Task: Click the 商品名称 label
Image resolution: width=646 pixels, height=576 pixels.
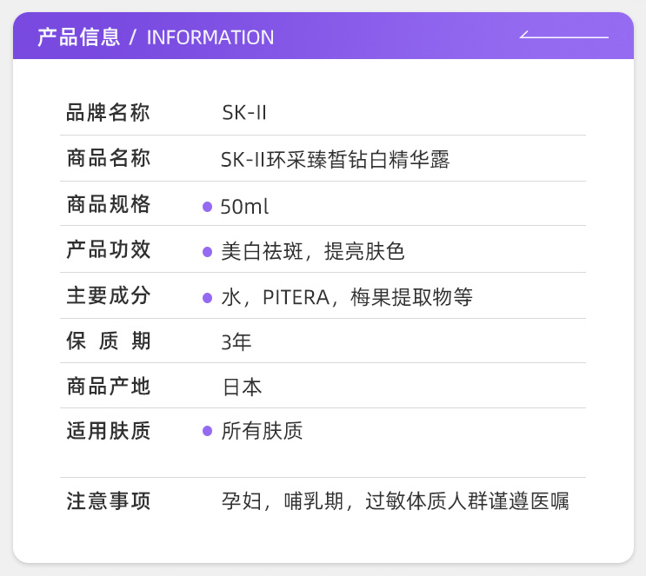Action: coord(109,159)
